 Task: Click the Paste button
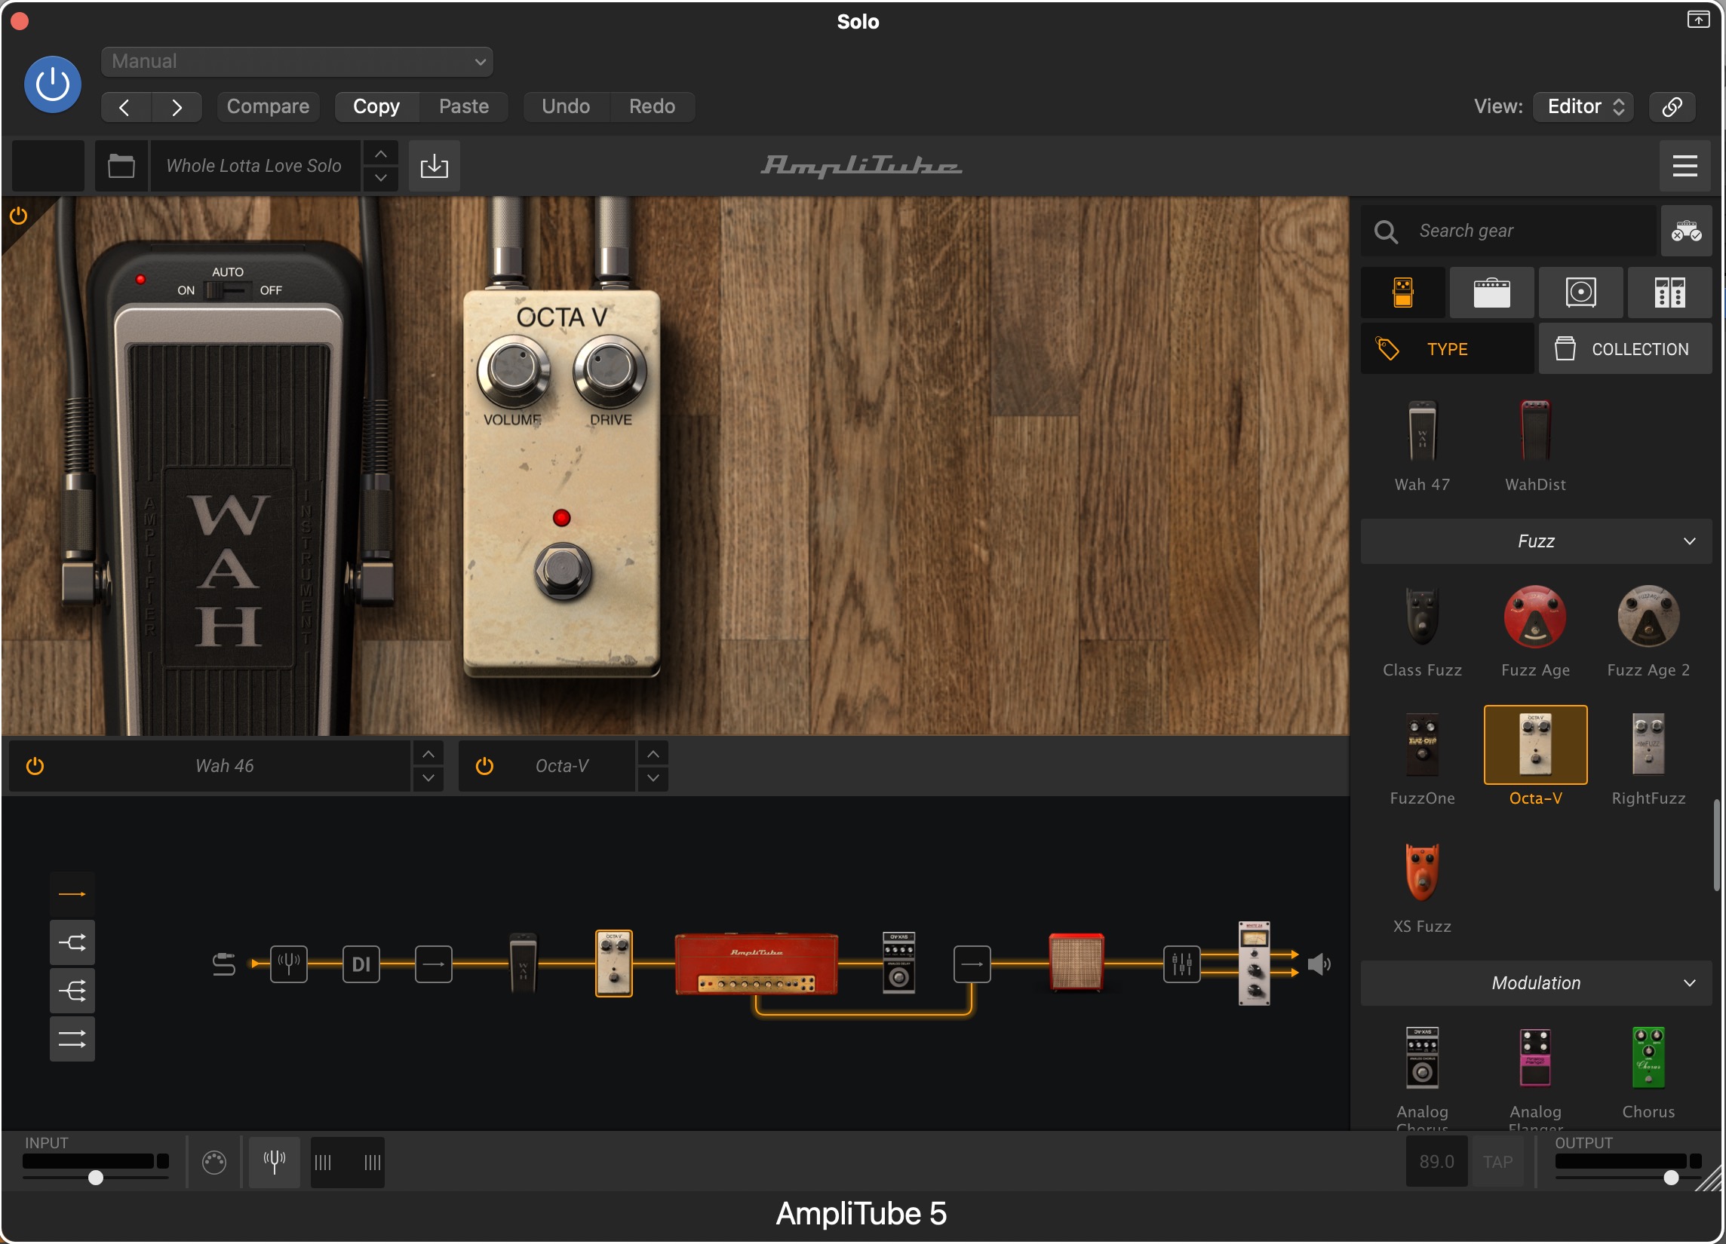point(463,106)
